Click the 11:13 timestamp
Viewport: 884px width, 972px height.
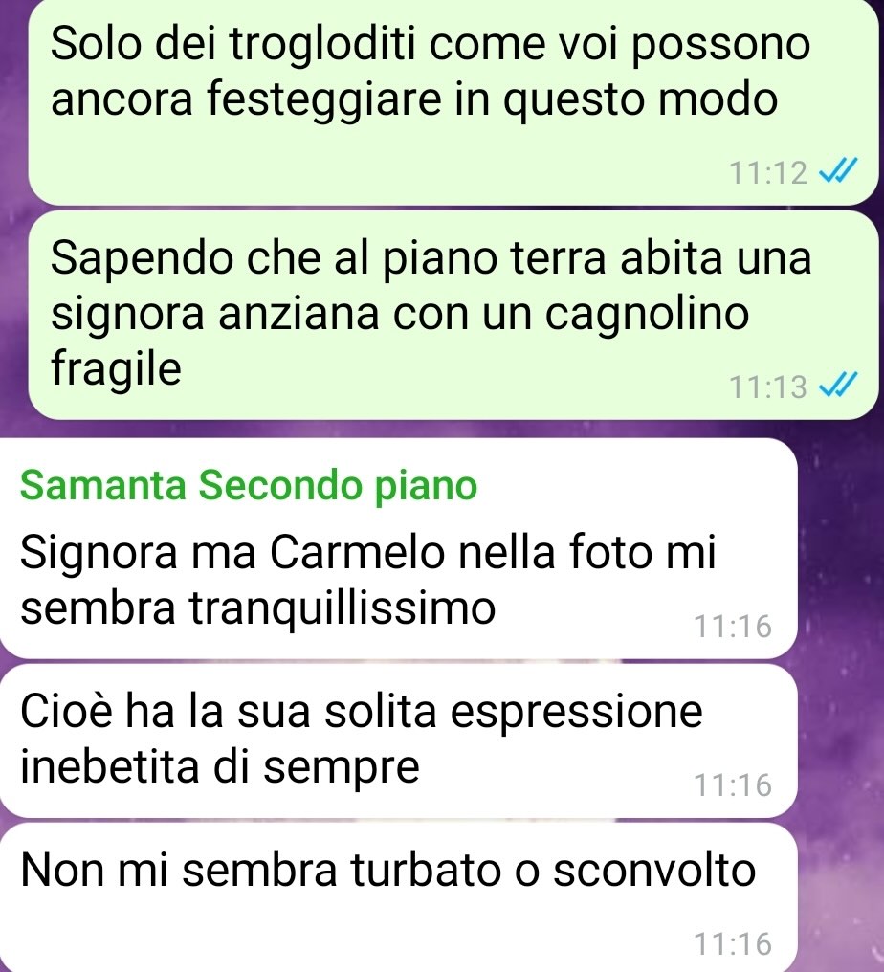click(768, 387)
